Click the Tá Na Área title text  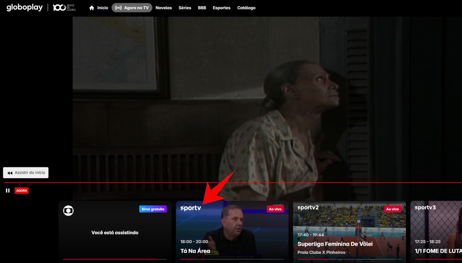coord(195,251)
